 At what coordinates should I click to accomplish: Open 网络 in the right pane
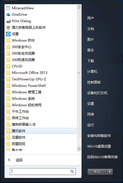pyautogui.click(x=91, y=114)
